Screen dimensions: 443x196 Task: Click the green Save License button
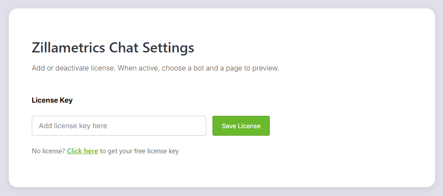coord(241,126)
